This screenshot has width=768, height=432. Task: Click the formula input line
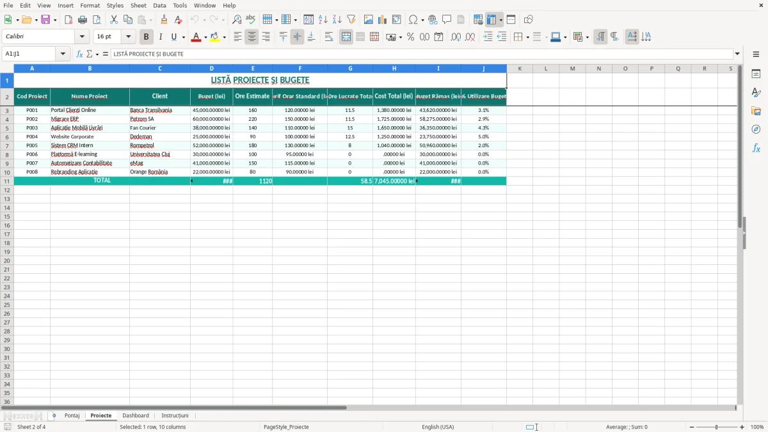pos(421,54)
